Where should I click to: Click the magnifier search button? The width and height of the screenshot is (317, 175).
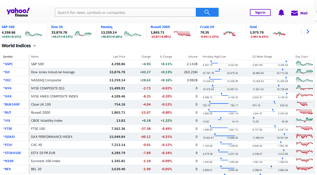207,12
